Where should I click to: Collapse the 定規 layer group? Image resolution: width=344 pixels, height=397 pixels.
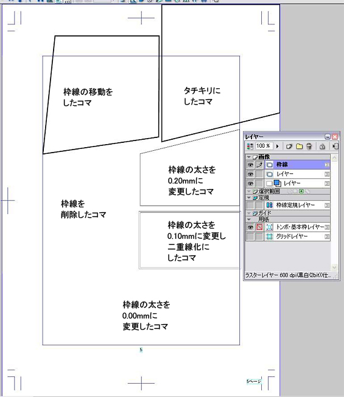(249, 198)
